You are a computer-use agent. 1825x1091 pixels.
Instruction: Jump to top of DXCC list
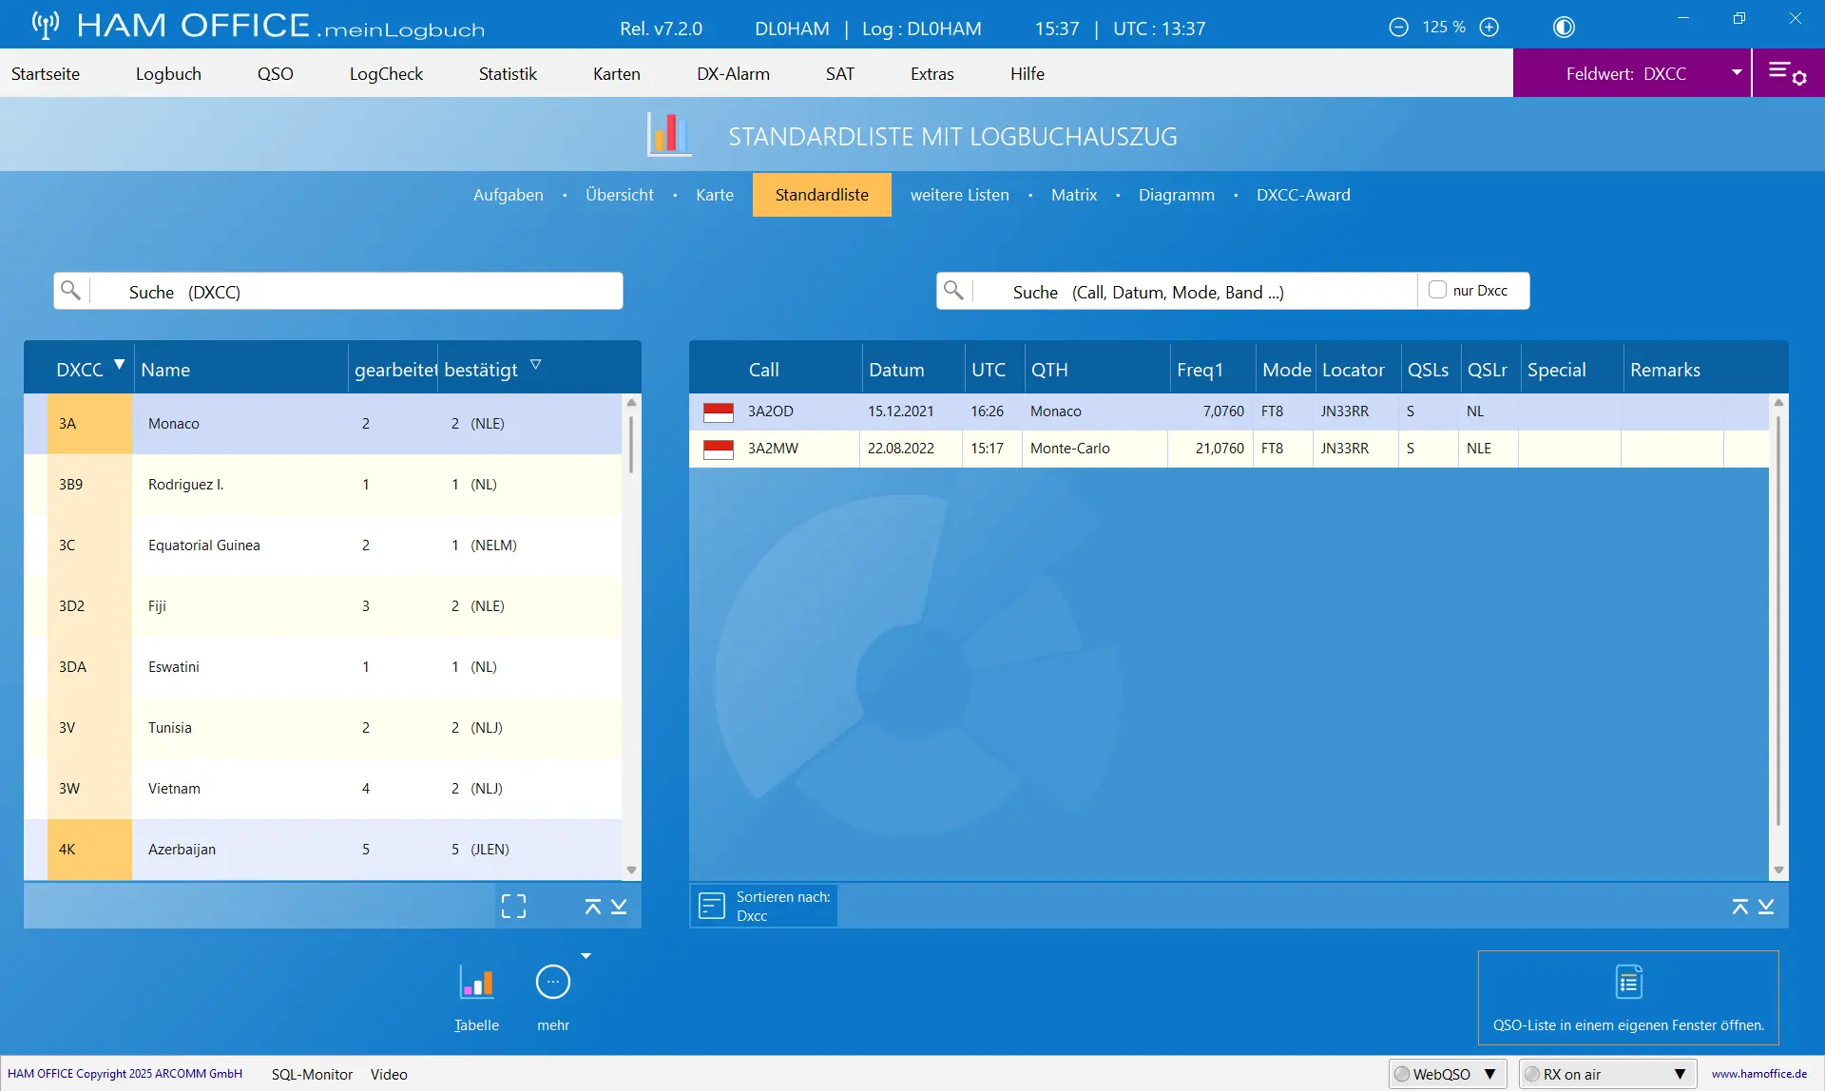(593, 907)
